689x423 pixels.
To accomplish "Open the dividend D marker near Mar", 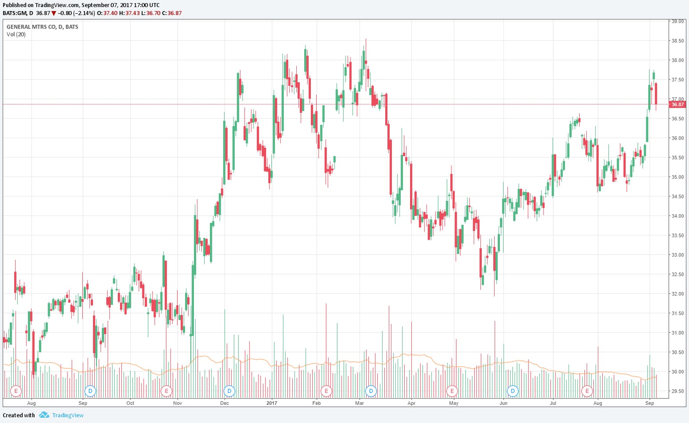I will [x=371, y=391].
